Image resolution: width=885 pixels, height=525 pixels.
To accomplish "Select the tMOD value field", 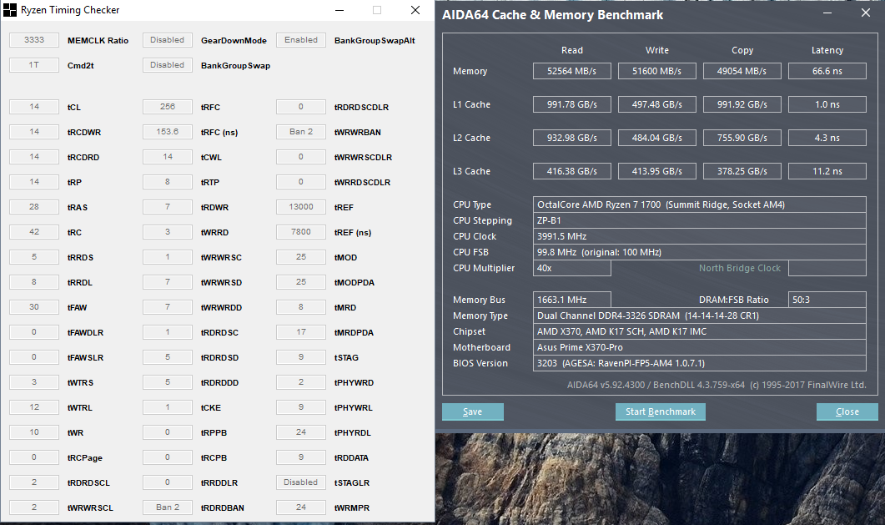I will coord(301,257).
